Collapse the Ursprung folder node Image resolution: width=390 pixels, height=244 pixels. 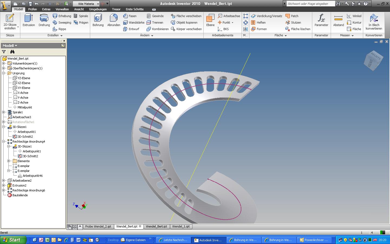click(x=4, y=73)
